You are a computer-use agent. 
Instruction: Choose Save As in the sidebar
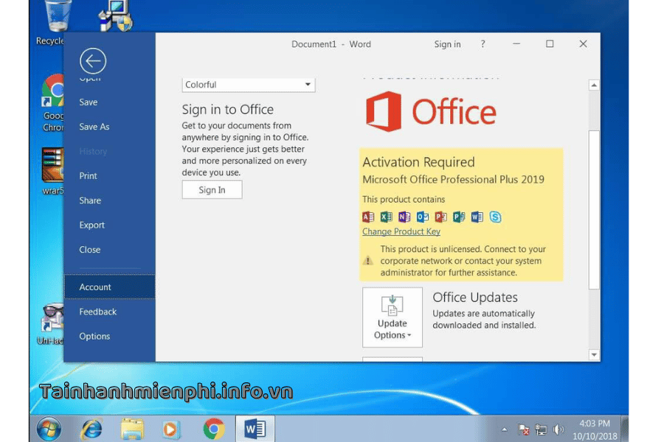94,127
